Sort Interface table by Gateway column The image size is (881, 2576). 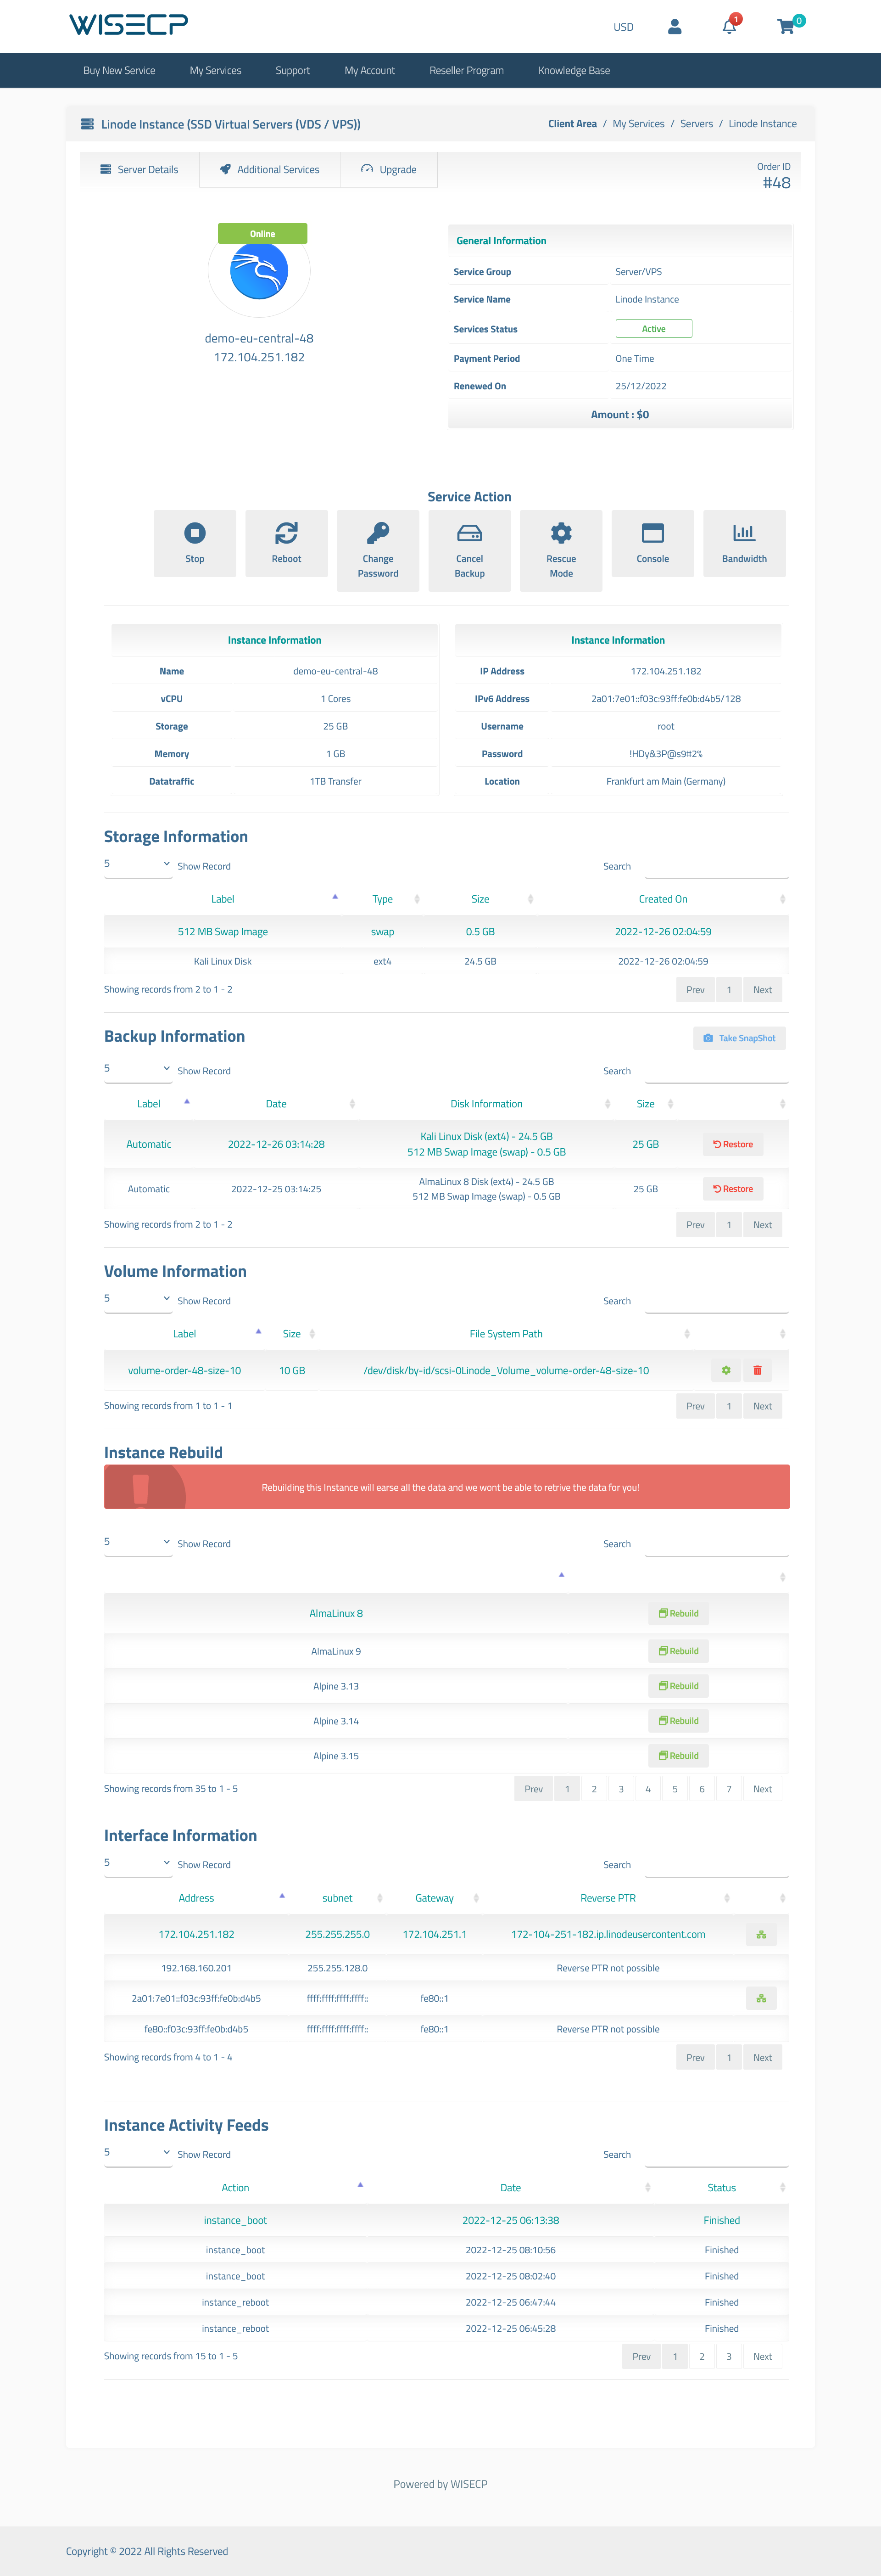(435, 1898)
